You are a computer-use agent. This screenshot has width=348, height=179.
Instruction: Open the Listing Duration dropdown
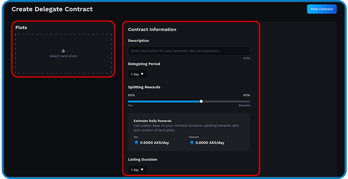(137, 170)
